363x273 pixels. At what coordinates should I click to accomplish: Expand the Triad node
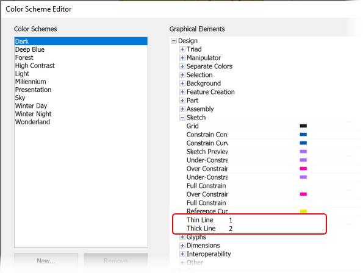pos(182,49)
